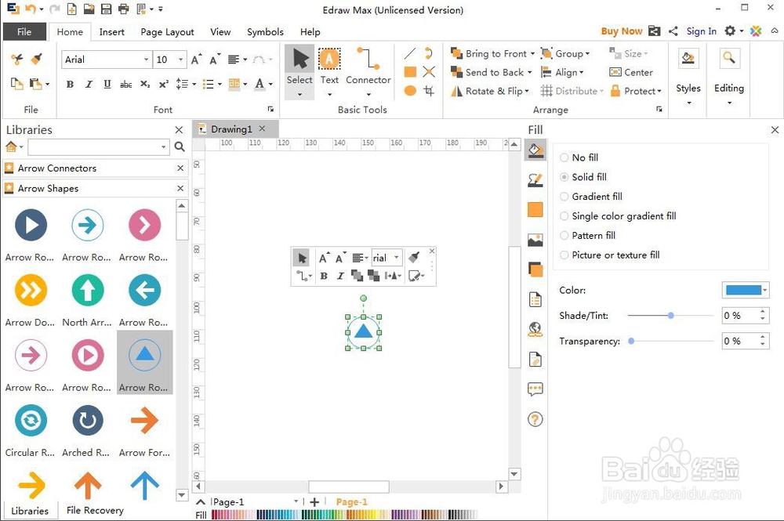This screenshot has height=521, width=784.
Task: Activate the crop tool icon
Action: click(x=429, y=90)
